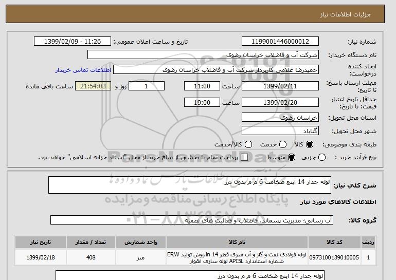Click the delivery province field خراسان رضوی
396x280 pixels.
[x=280, y=118]
